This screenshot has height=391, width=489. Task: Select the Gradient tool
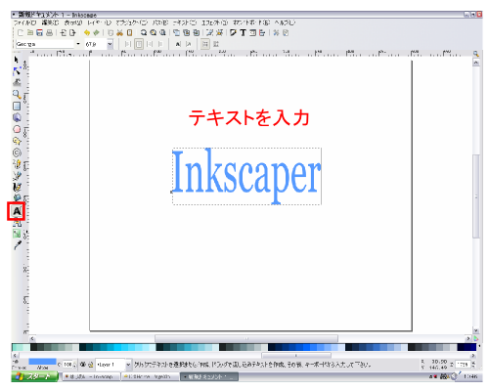(17, 234)
